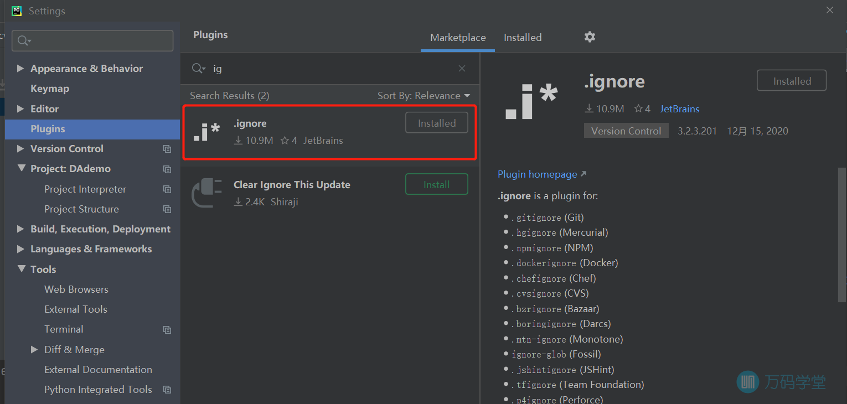Viewport: 847px width, 404px height.
Task: Expand Diff & Merge subsection
Action: point(34,349)
